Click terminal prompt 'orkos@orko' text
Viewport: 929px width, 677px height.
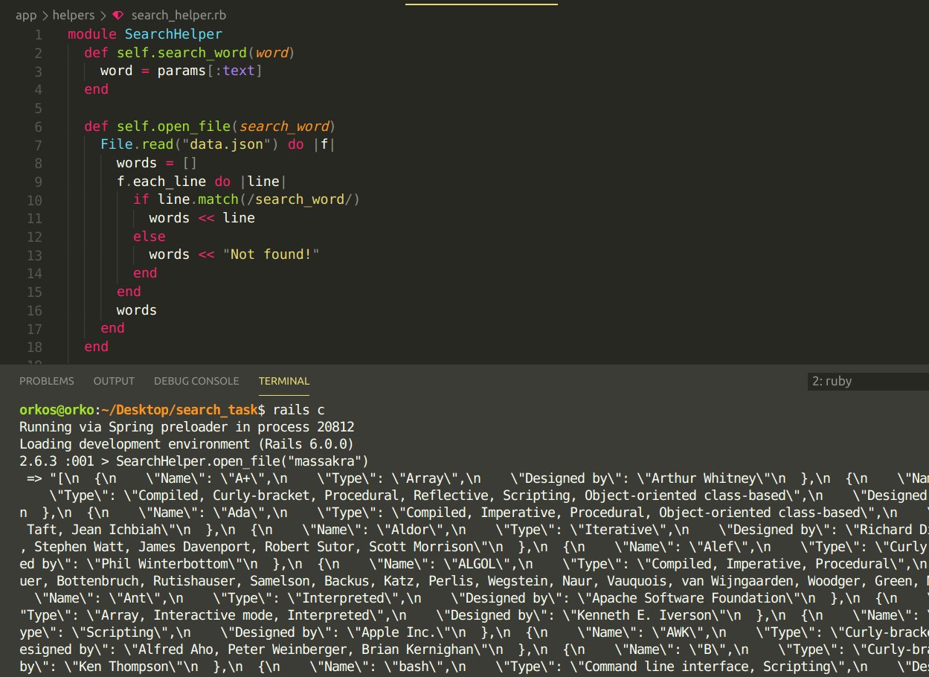57,410
